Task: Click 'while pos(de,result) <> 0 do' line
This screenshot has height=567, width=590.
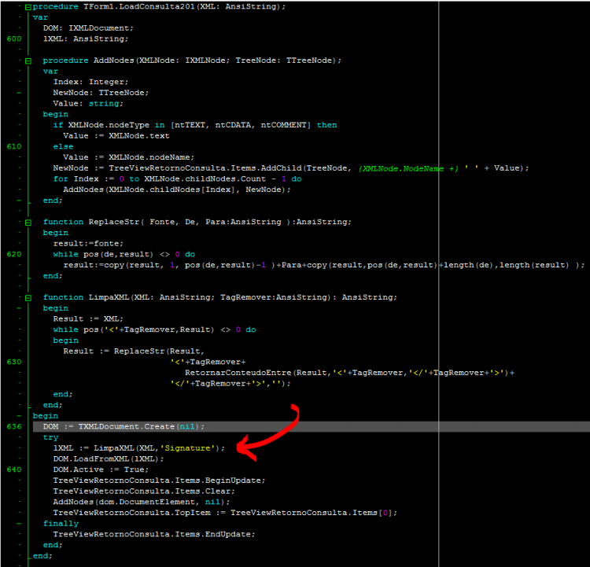Action: click(x=124, y=254)
